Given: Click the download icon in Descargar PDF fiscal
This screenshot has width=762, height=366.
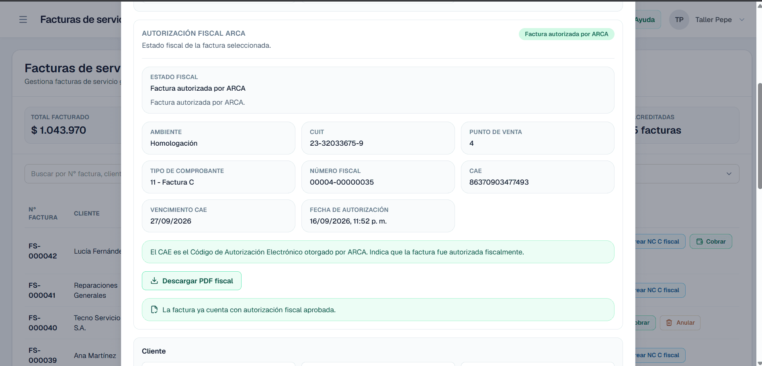Looking at the screenshot, I should 154,281.
